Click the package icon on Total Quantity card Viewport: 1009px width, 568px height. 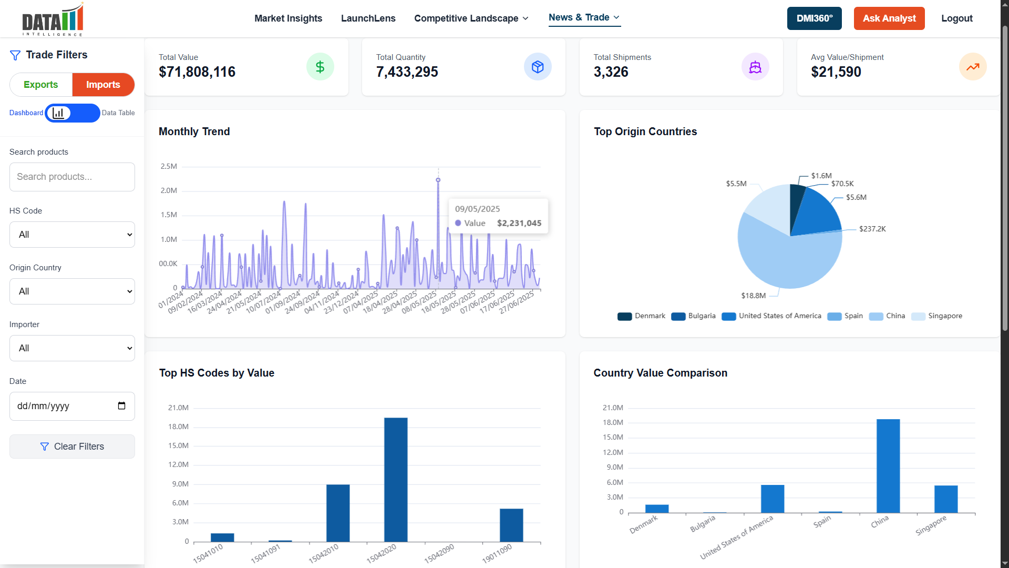[x=538, y=67]
